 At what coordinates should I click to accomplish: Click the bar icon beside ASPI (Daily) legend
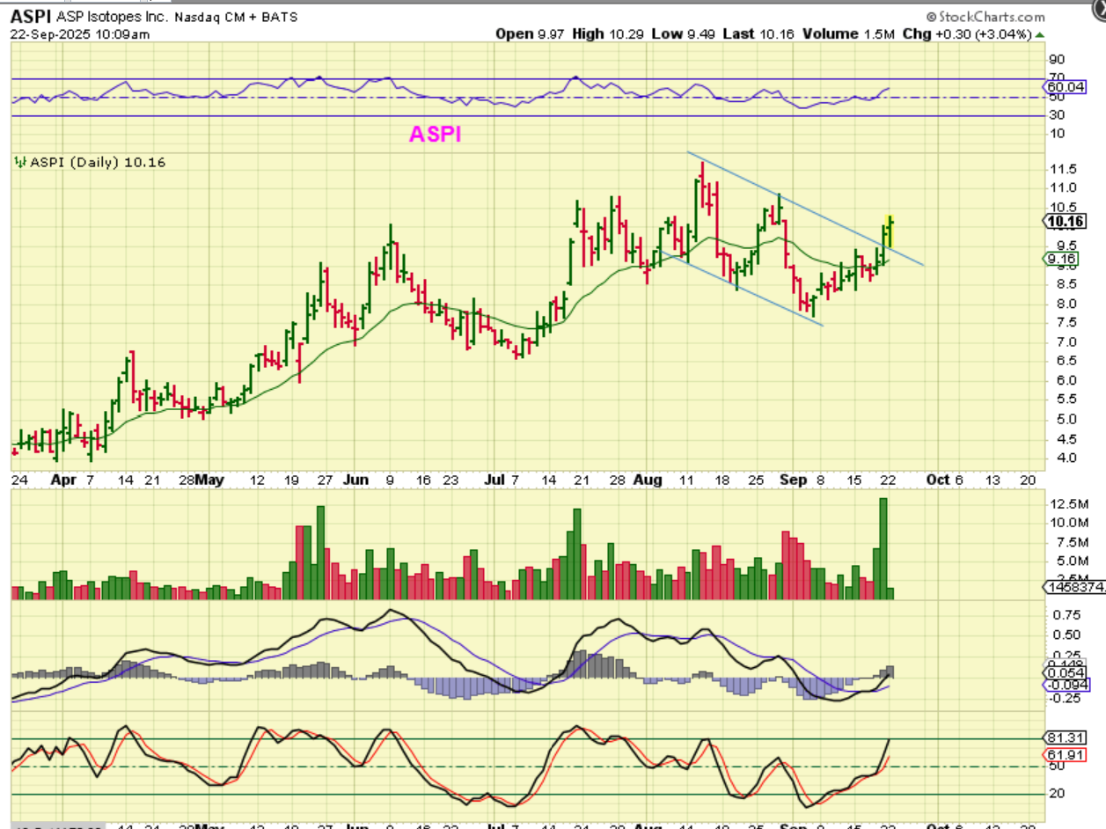click(x=19, y=162)
